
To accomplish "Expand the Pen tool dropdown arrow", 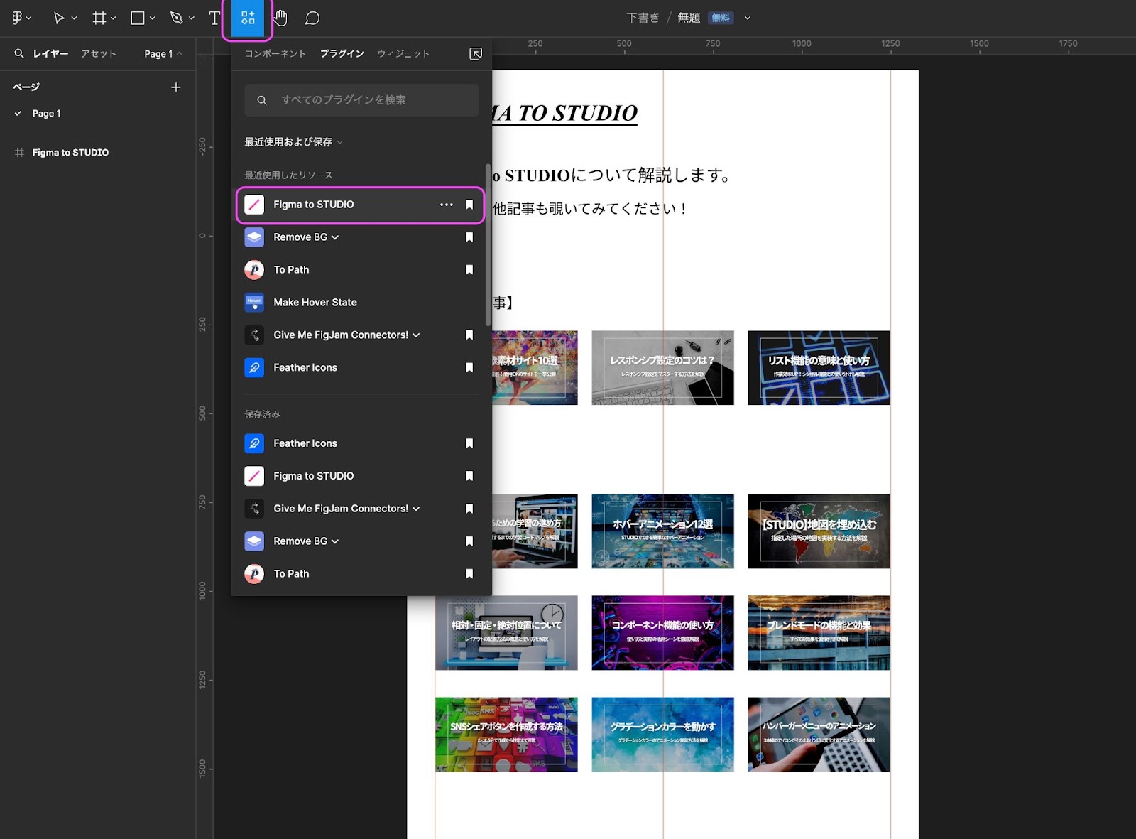I will pyautogui.click(x=192, y=18).
